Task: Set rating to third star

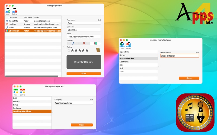Action: coord(76,50)
